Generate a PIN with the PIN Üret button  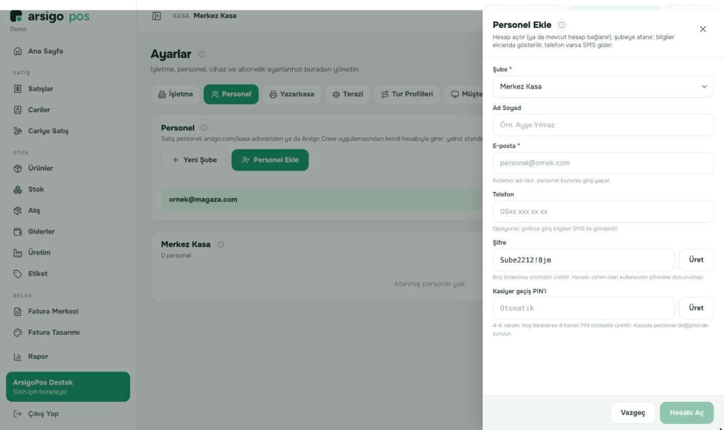click(x=696, y=308)
